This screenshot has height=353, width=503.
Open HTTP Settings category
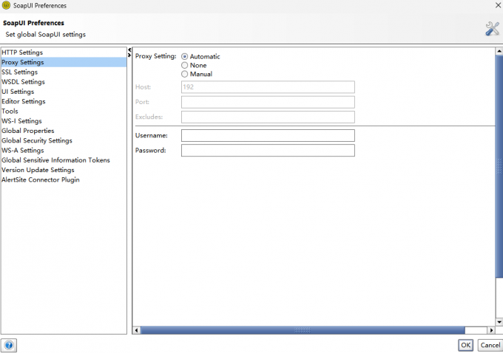(64, 52)
